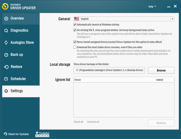The width and height of the screenshot is (181, 139).
Task: Click the Uncheck all link
Action: click(93, 122)
